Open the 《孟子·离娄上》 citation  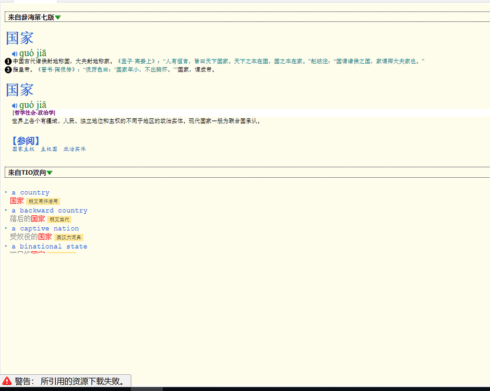click(x=136, y=61)
